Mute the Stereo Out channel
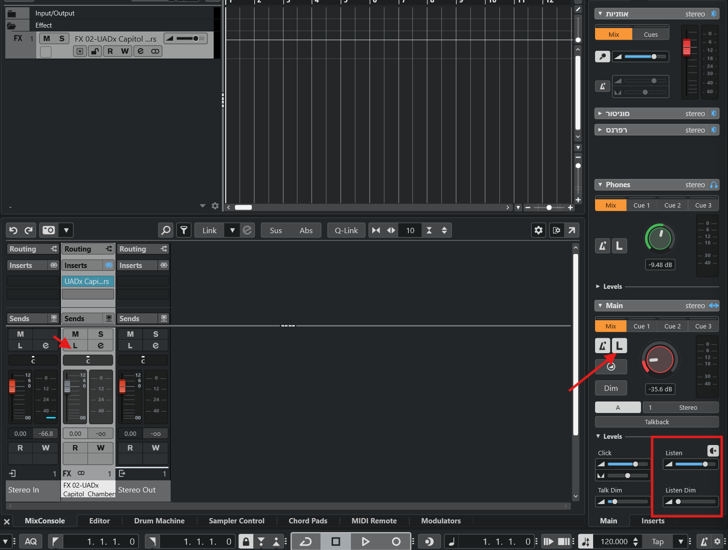Image resolution: width=728 pixels, height=550 pixels. pyautogui.click(x=131, y=334)
